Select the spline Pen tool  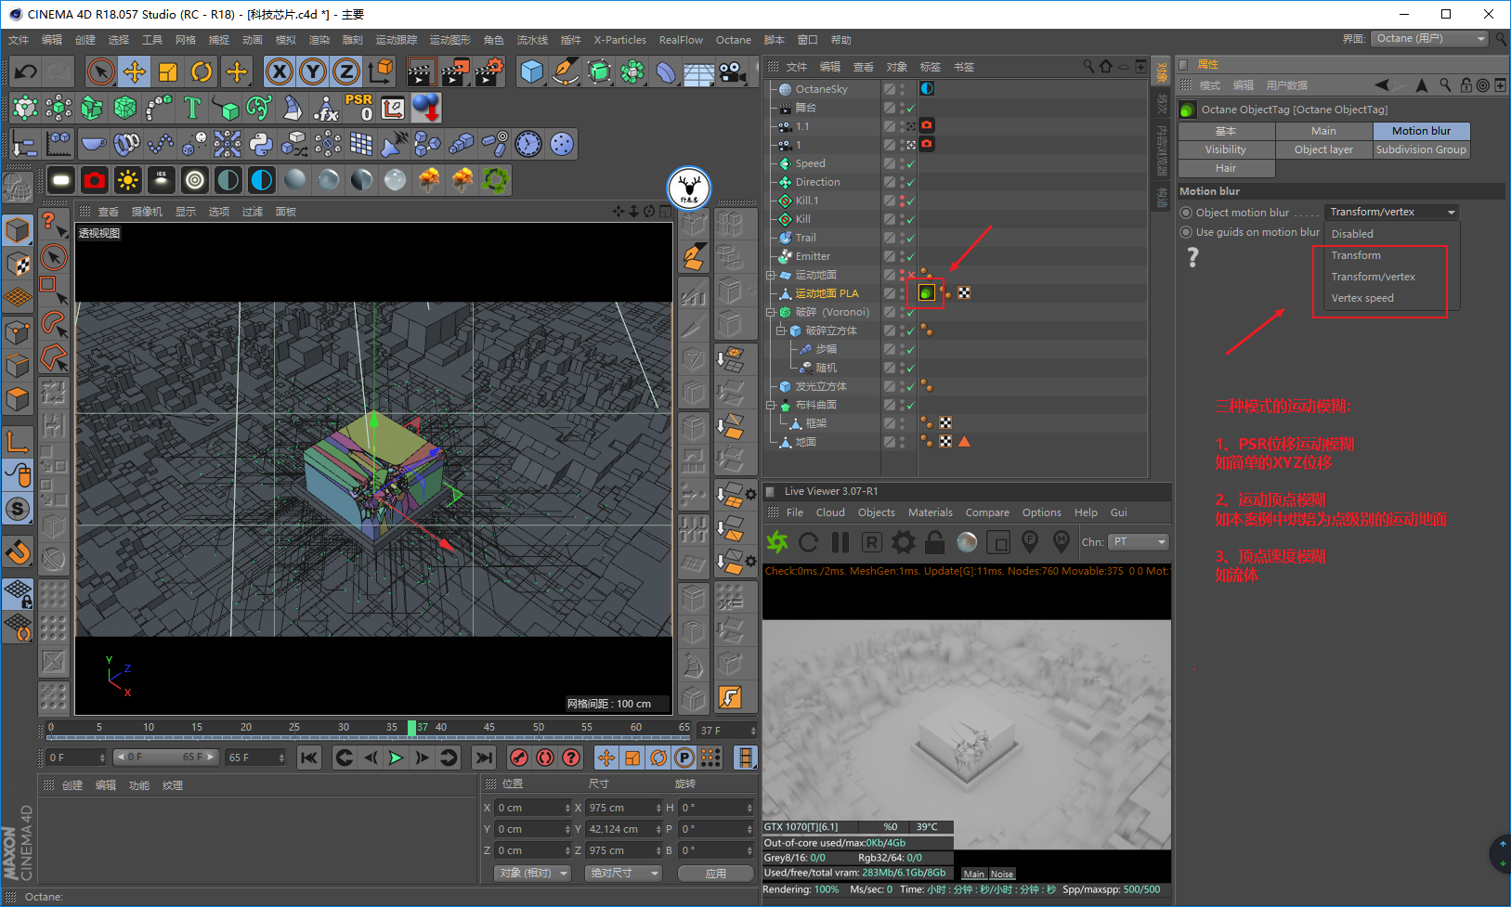[x=566, y=71]
